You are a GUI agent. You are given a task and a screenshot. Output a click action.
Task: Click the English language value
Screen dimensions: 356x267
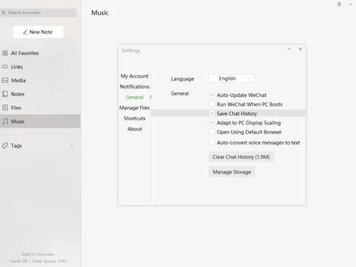tap(227, 79)
